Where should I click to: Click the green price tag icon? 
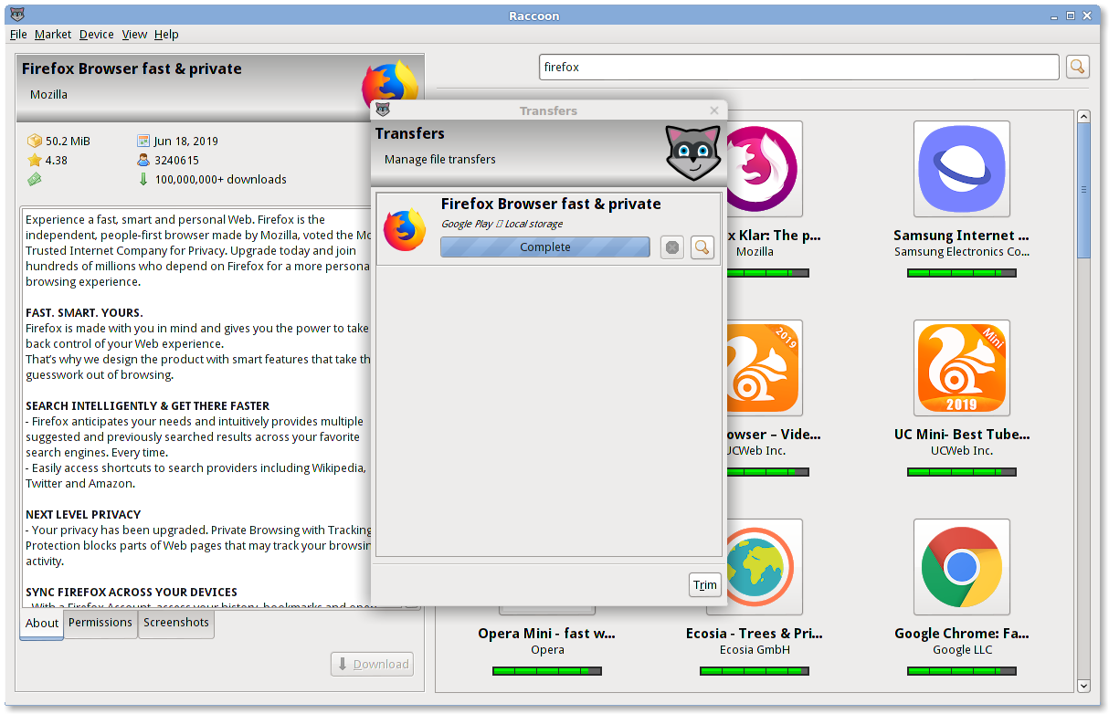click(35, 179)
